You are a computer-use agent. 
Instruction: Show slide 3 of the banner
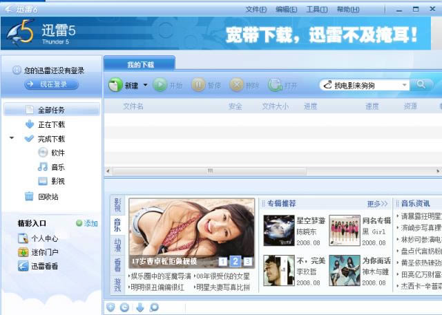tap(248, 262)
